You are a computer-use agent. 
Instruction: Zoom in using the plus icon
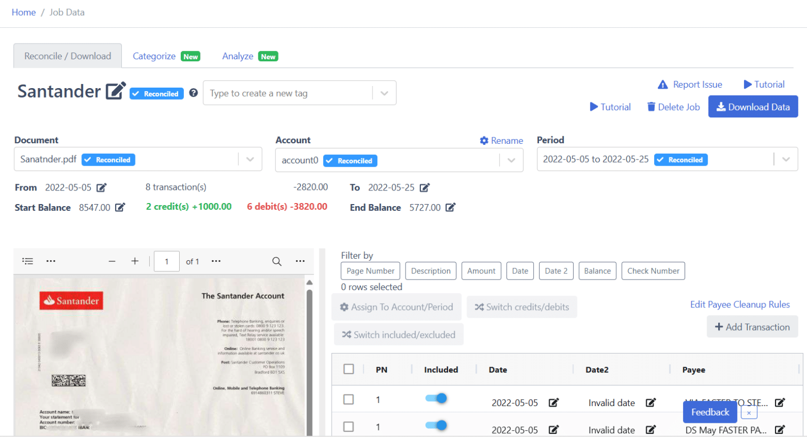[135, 261]
